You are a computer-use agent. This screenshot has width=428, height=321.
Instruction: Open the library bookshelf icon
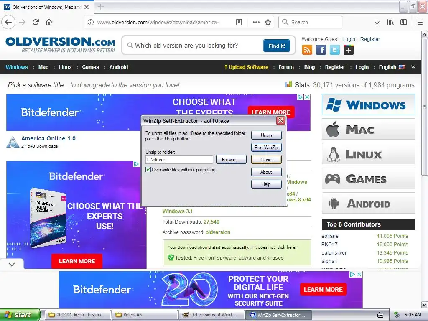click(x=390, y=22)
